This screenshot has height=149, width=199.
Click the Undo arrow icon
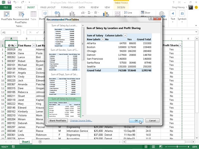(x=15, y=2)
